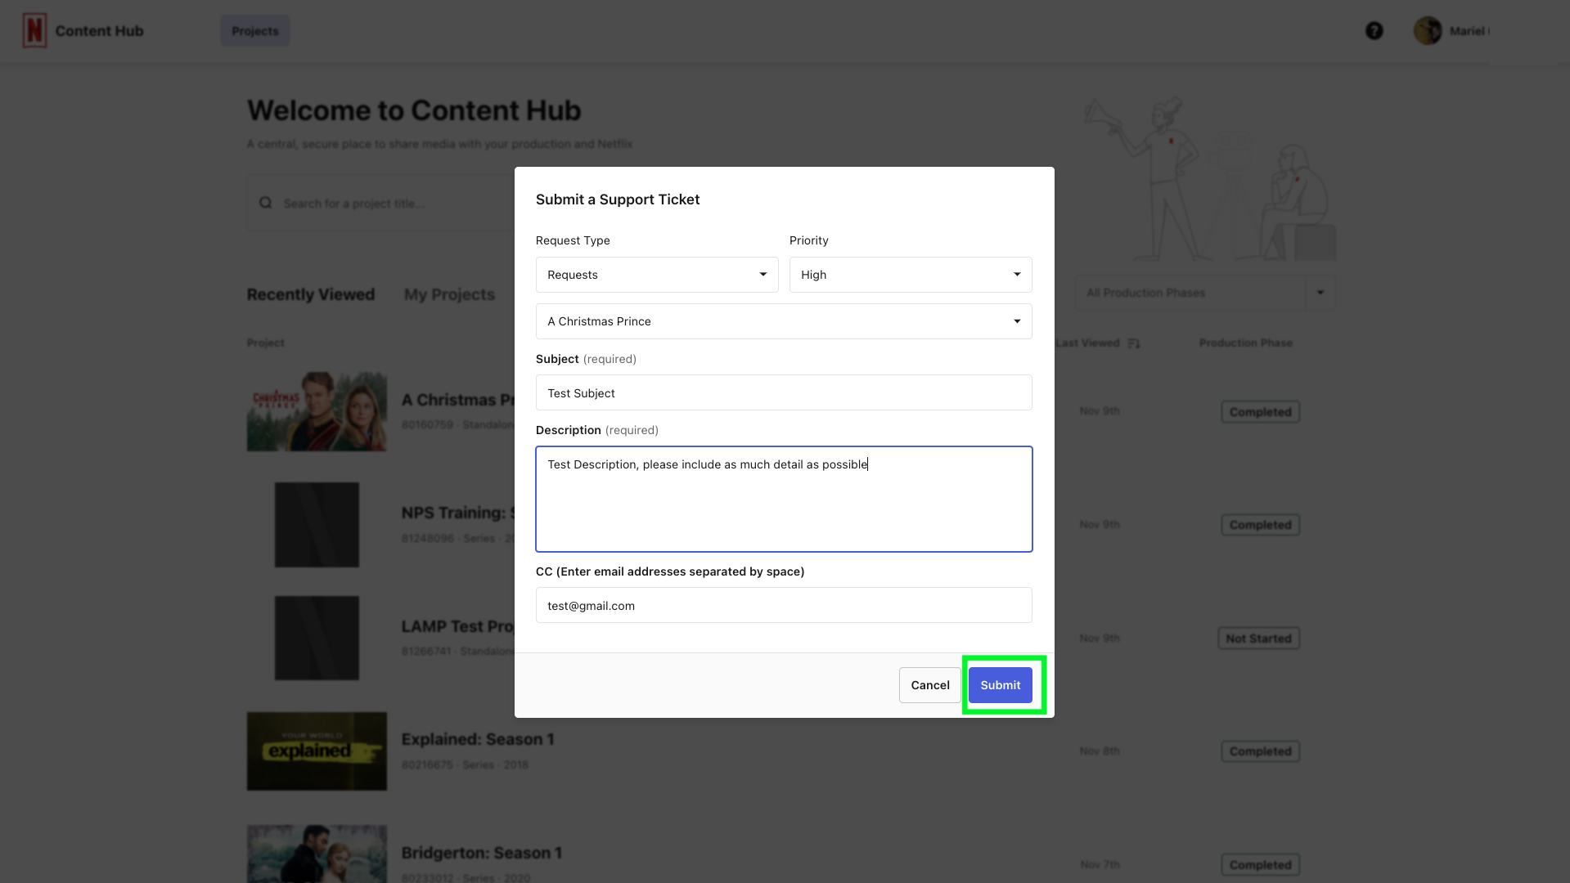
Task: Click the Production Phase column header
Action: pos(1245,343)
